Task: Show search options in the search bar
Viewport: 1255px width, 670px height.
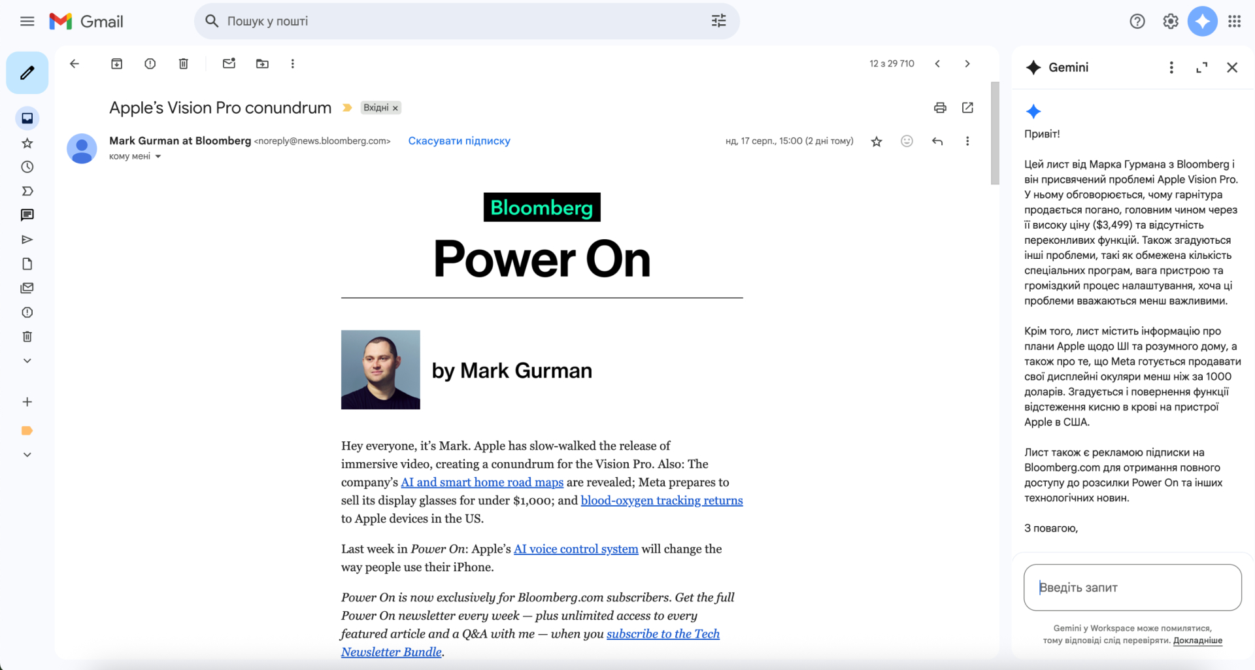Action: (718, 21)
